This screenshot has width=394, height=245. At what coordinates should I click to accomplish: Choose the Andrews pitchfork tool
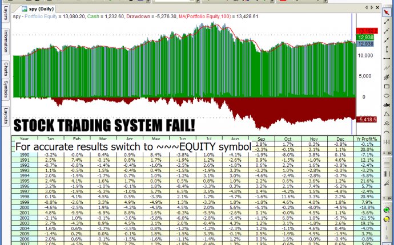[x=387, y=123]
